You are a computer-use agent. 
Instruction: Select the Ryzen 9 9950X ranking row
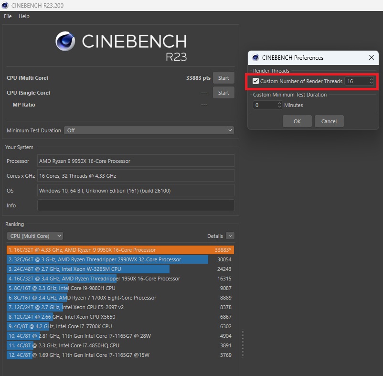[x=120, y=250]
